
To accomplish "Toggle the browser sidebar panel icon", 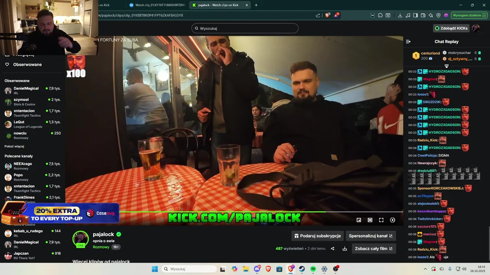I will 415,15.
